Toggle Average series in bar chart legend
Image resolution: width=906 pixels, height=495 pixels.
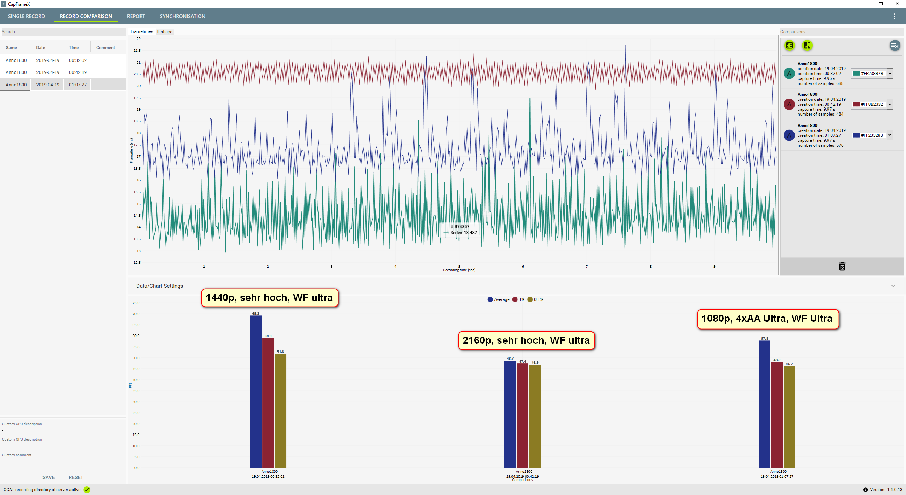498,299
